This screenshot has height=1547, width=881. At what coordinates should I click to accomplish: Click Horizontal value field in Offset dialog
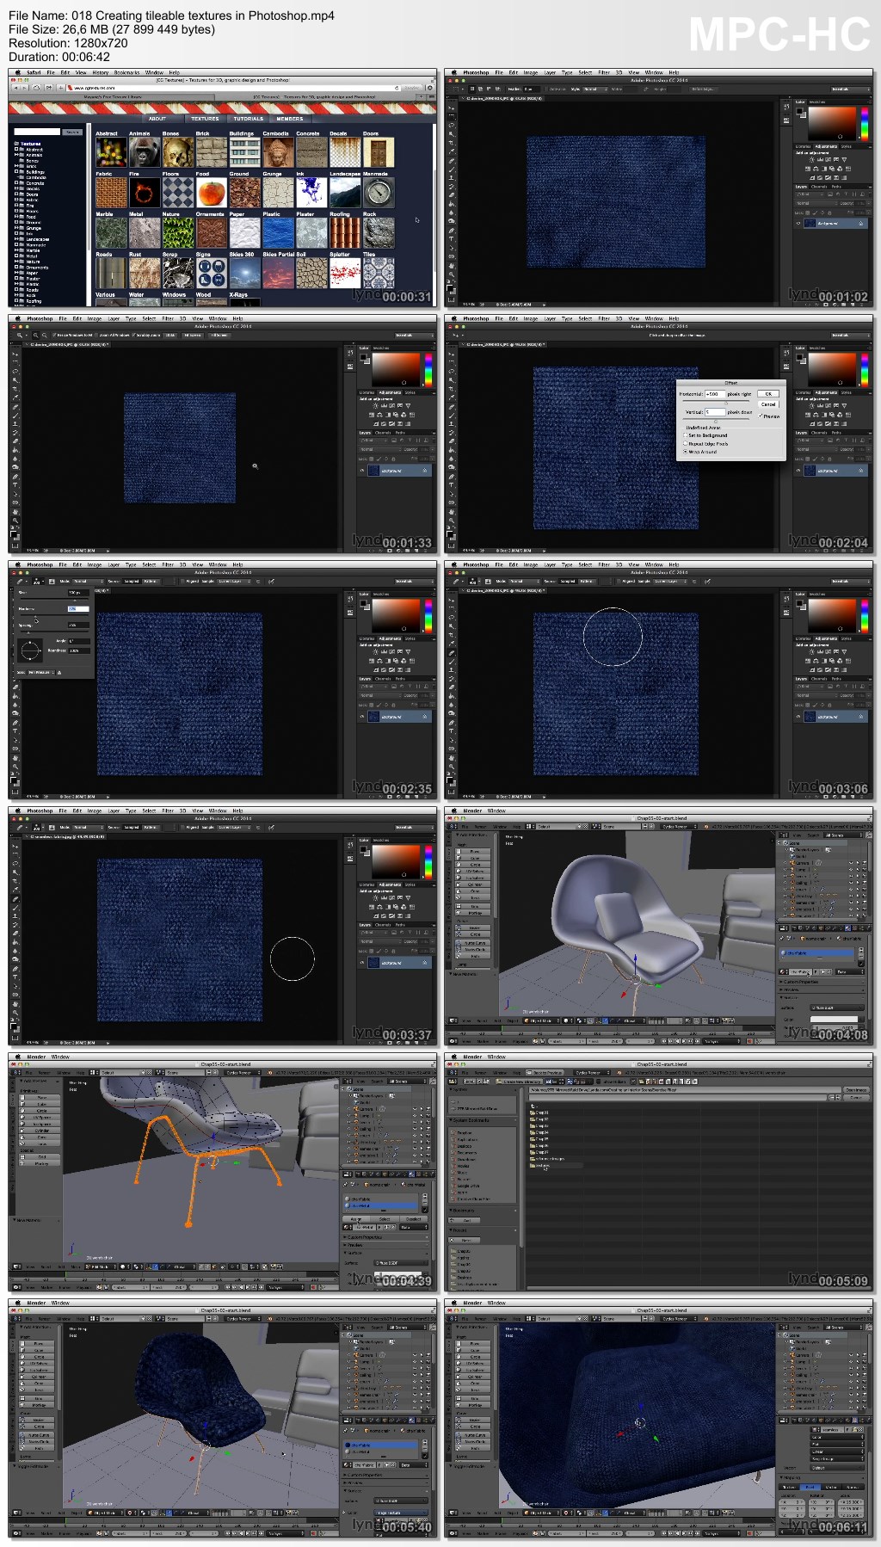(715, 394)
